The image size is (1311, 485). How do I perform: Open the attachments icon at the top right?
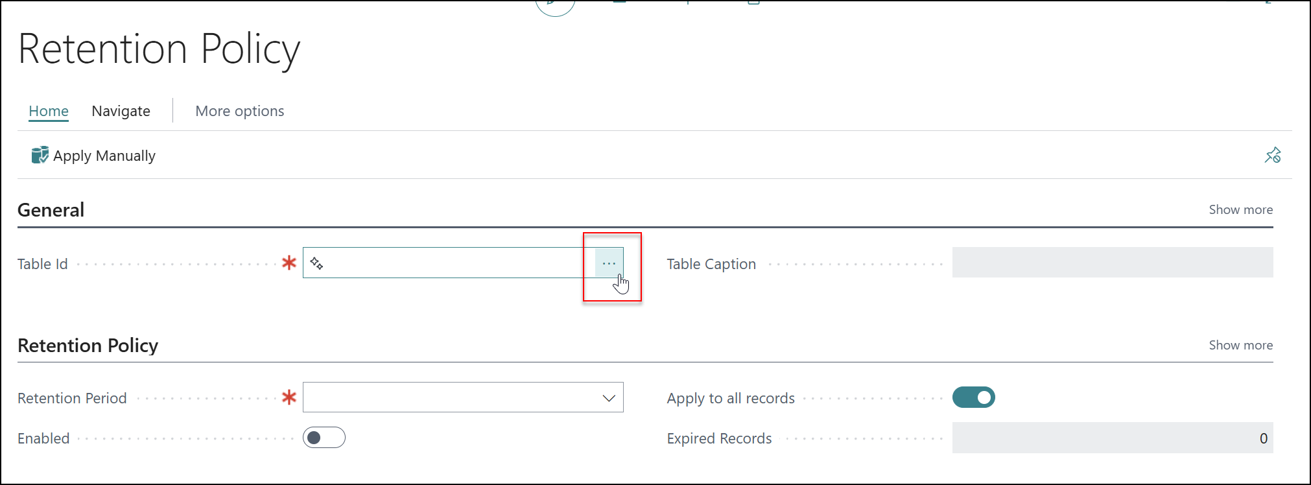click(753, 4)
